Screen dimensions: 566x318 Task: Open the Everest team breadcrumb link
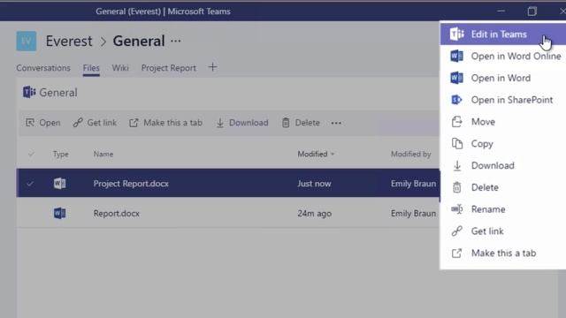69,42
